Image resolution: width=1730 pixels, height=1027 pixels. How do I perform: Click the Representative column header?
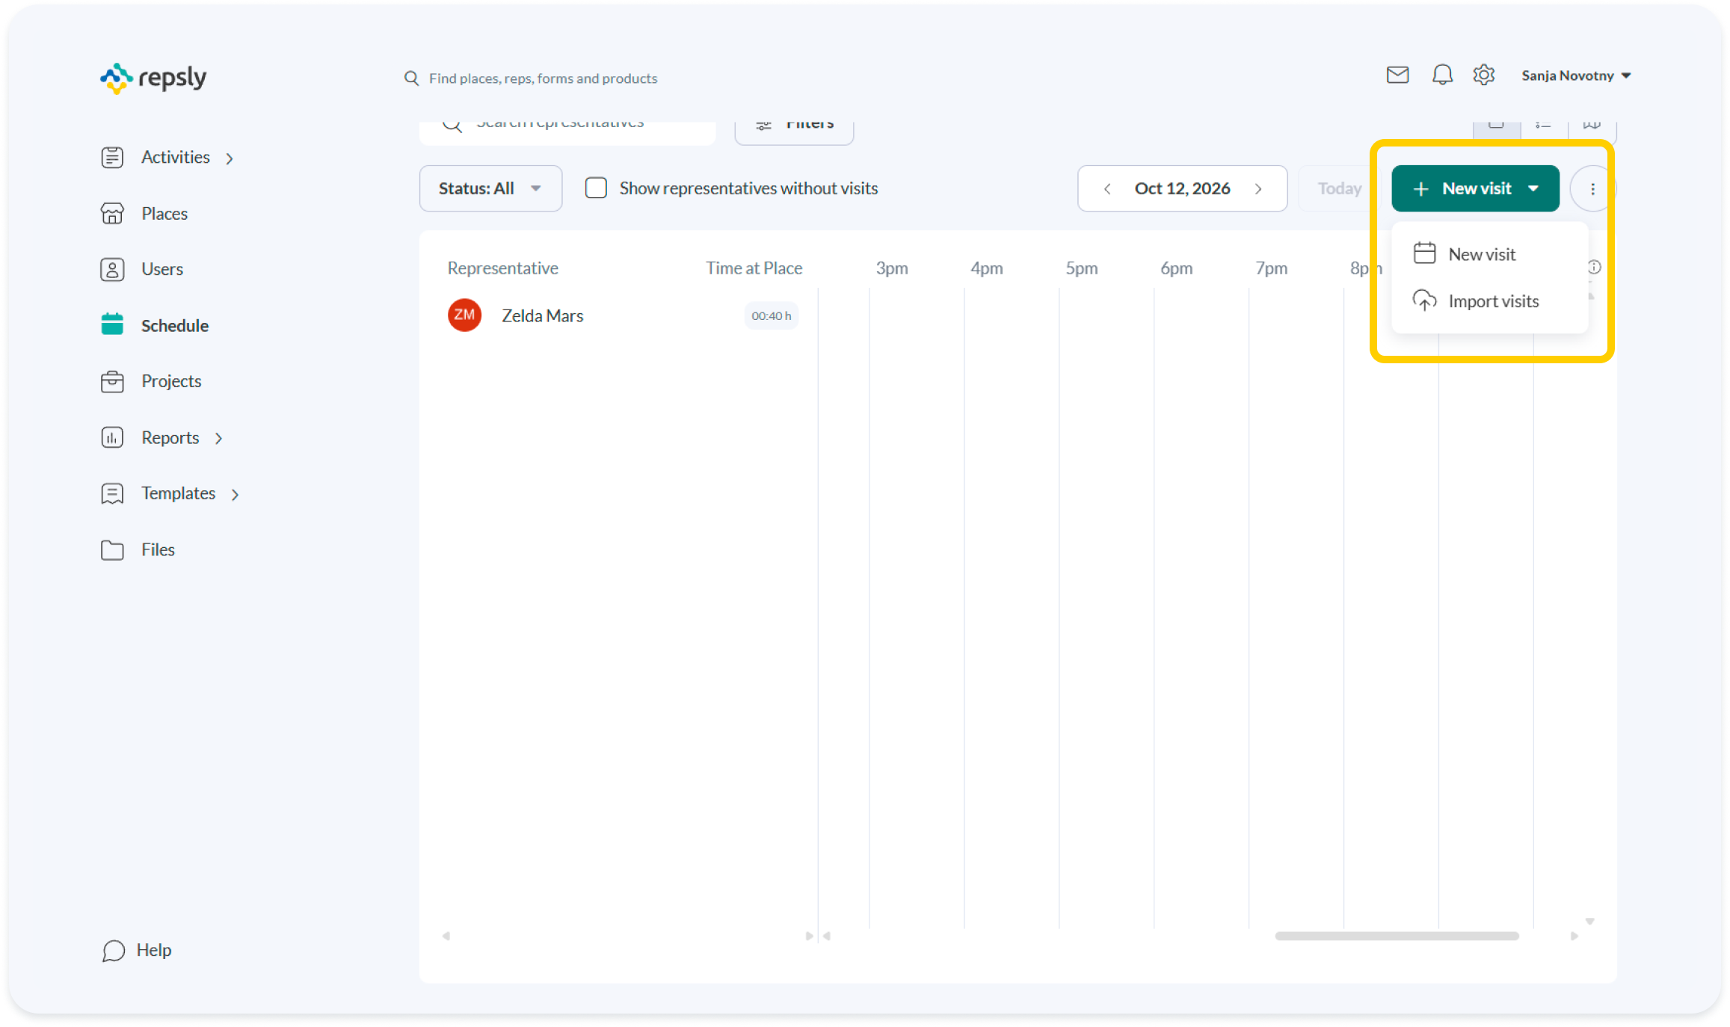502,268
